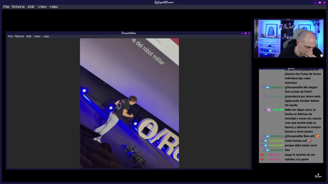Screen dimensions: 328x184
Task: Click the 'BySepa@Stream' window title
Action: point(164,2)
